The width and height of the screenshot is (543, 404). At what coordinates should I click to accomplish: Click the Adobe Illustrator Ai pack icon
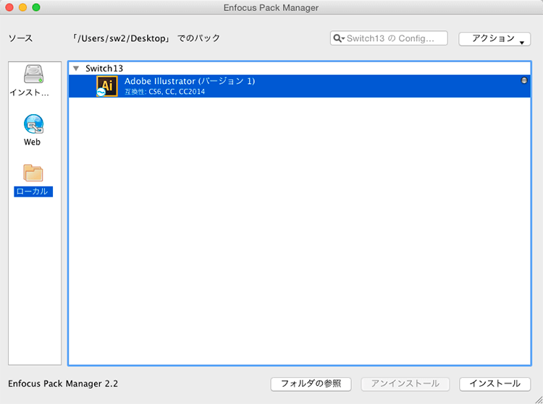tap(107, 86)
